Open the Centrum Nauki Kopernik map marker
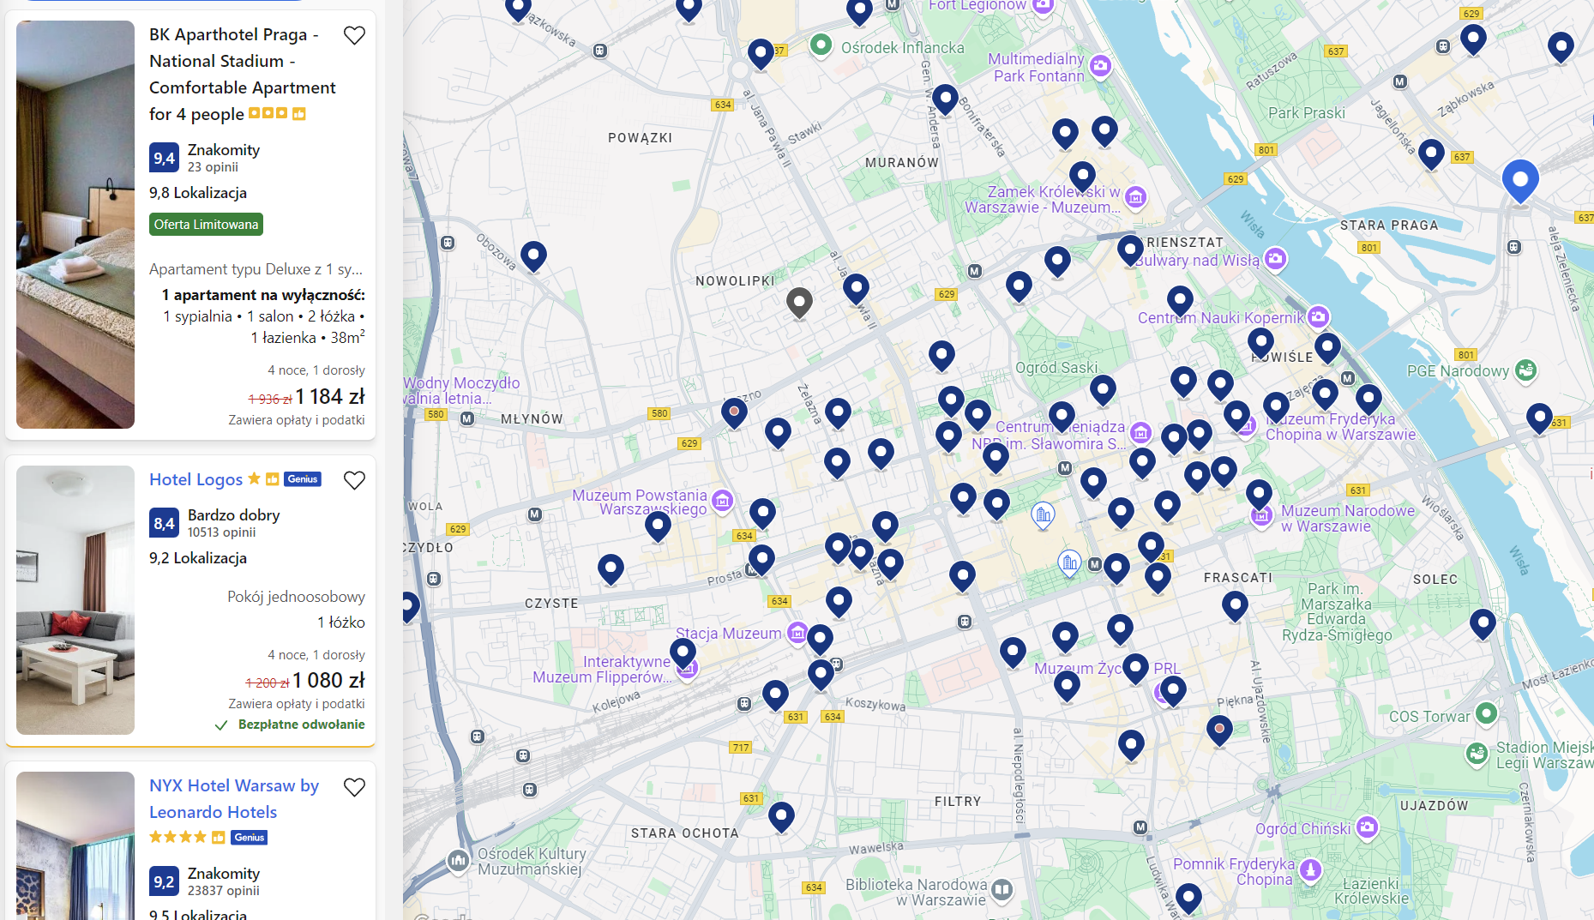The width and height of the screenshot is (1594, 920). (1318, 317)
